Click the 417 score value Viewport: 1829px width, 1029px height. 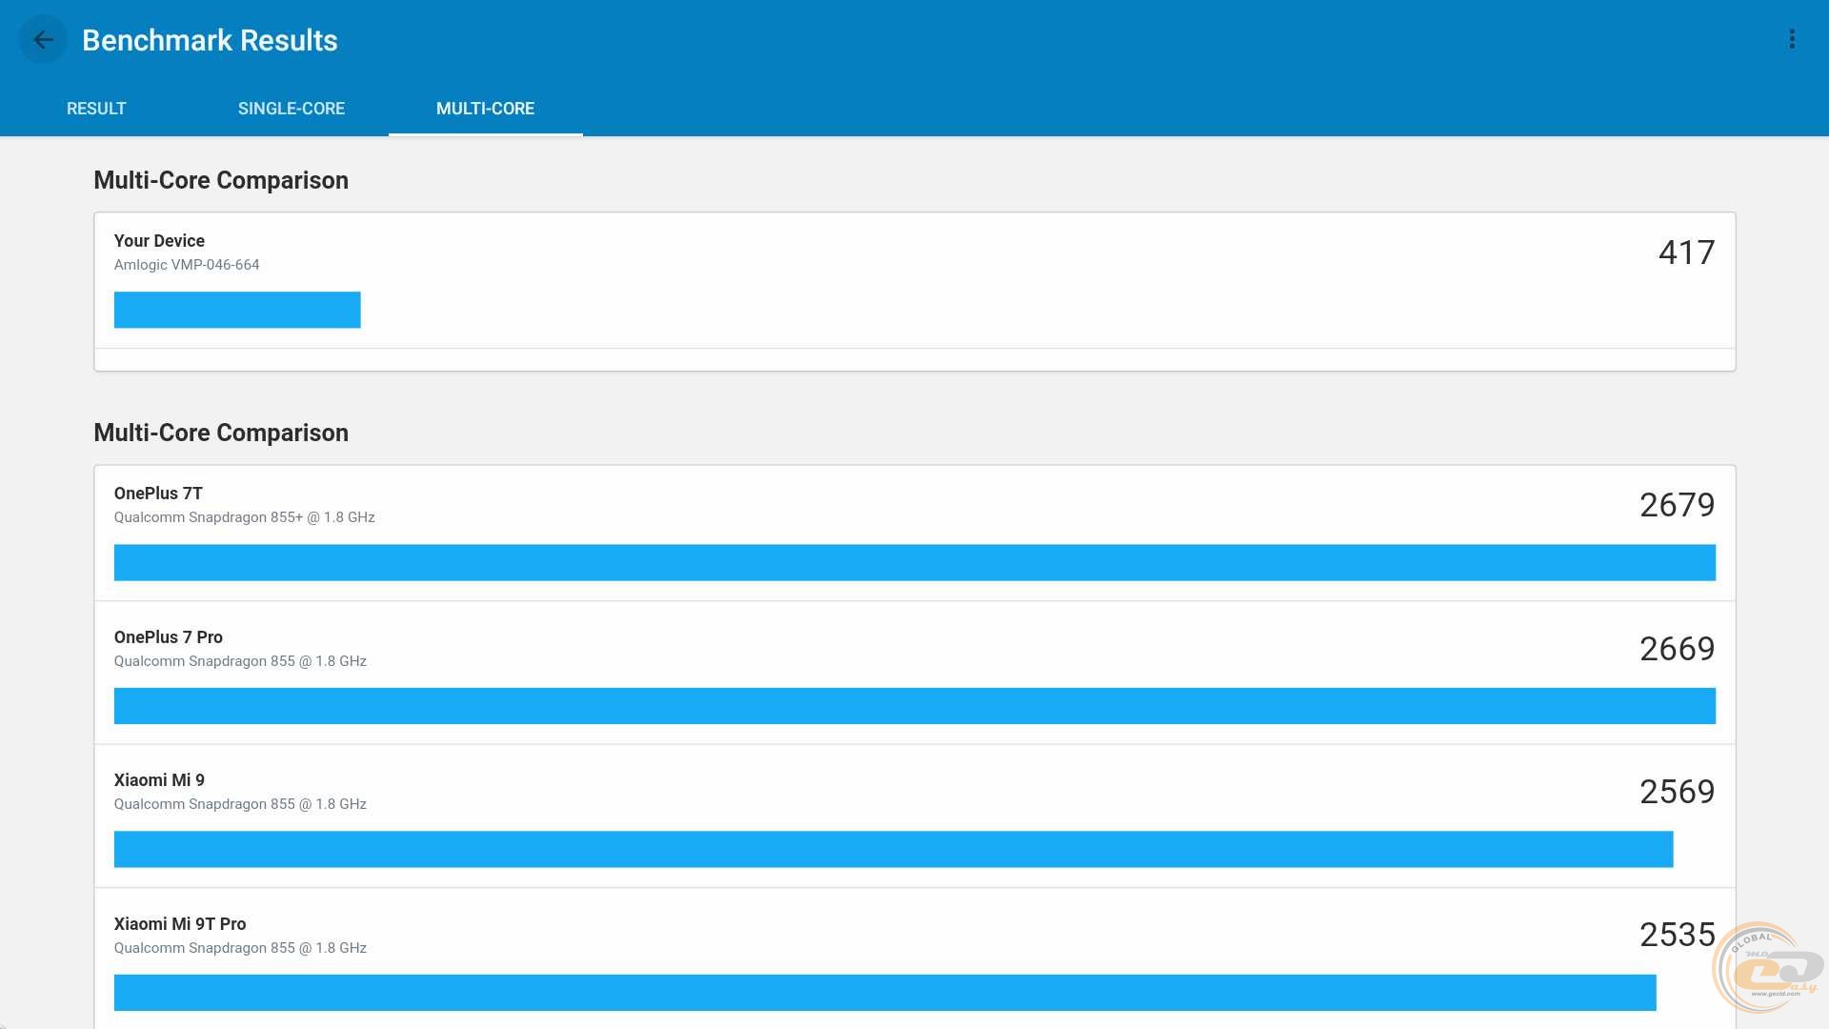click(x=1686, y=252)
